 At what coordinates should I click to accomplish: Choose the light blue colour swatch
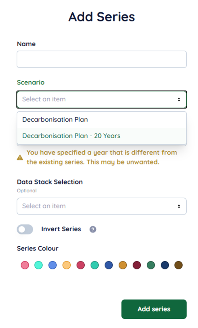click(52, 265)
